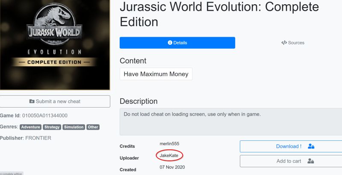Open uploader JakeKate's profile
The height and width of the screenshot is (175, 342).
click(169, 155)
